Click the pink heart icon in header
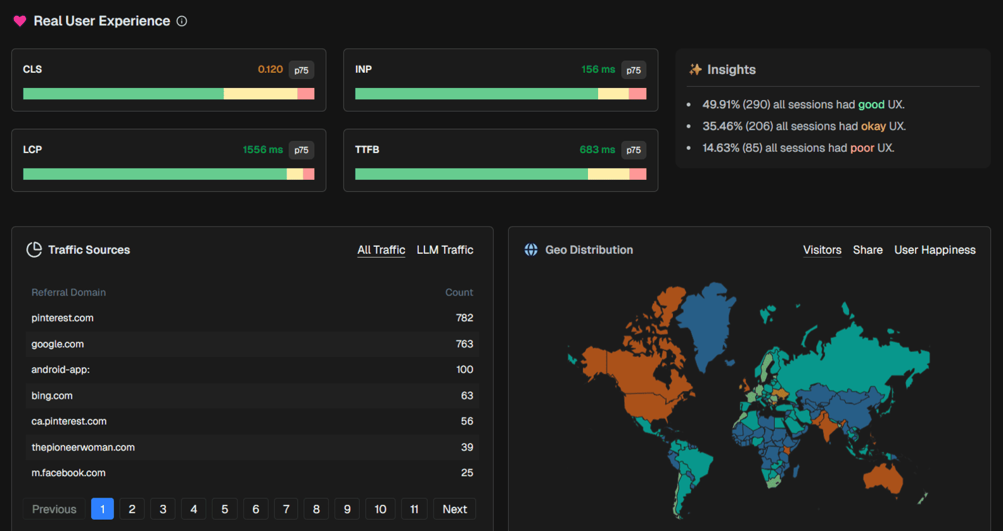Viewport: 1003px width, 531px height. click(x=20, y=22)
